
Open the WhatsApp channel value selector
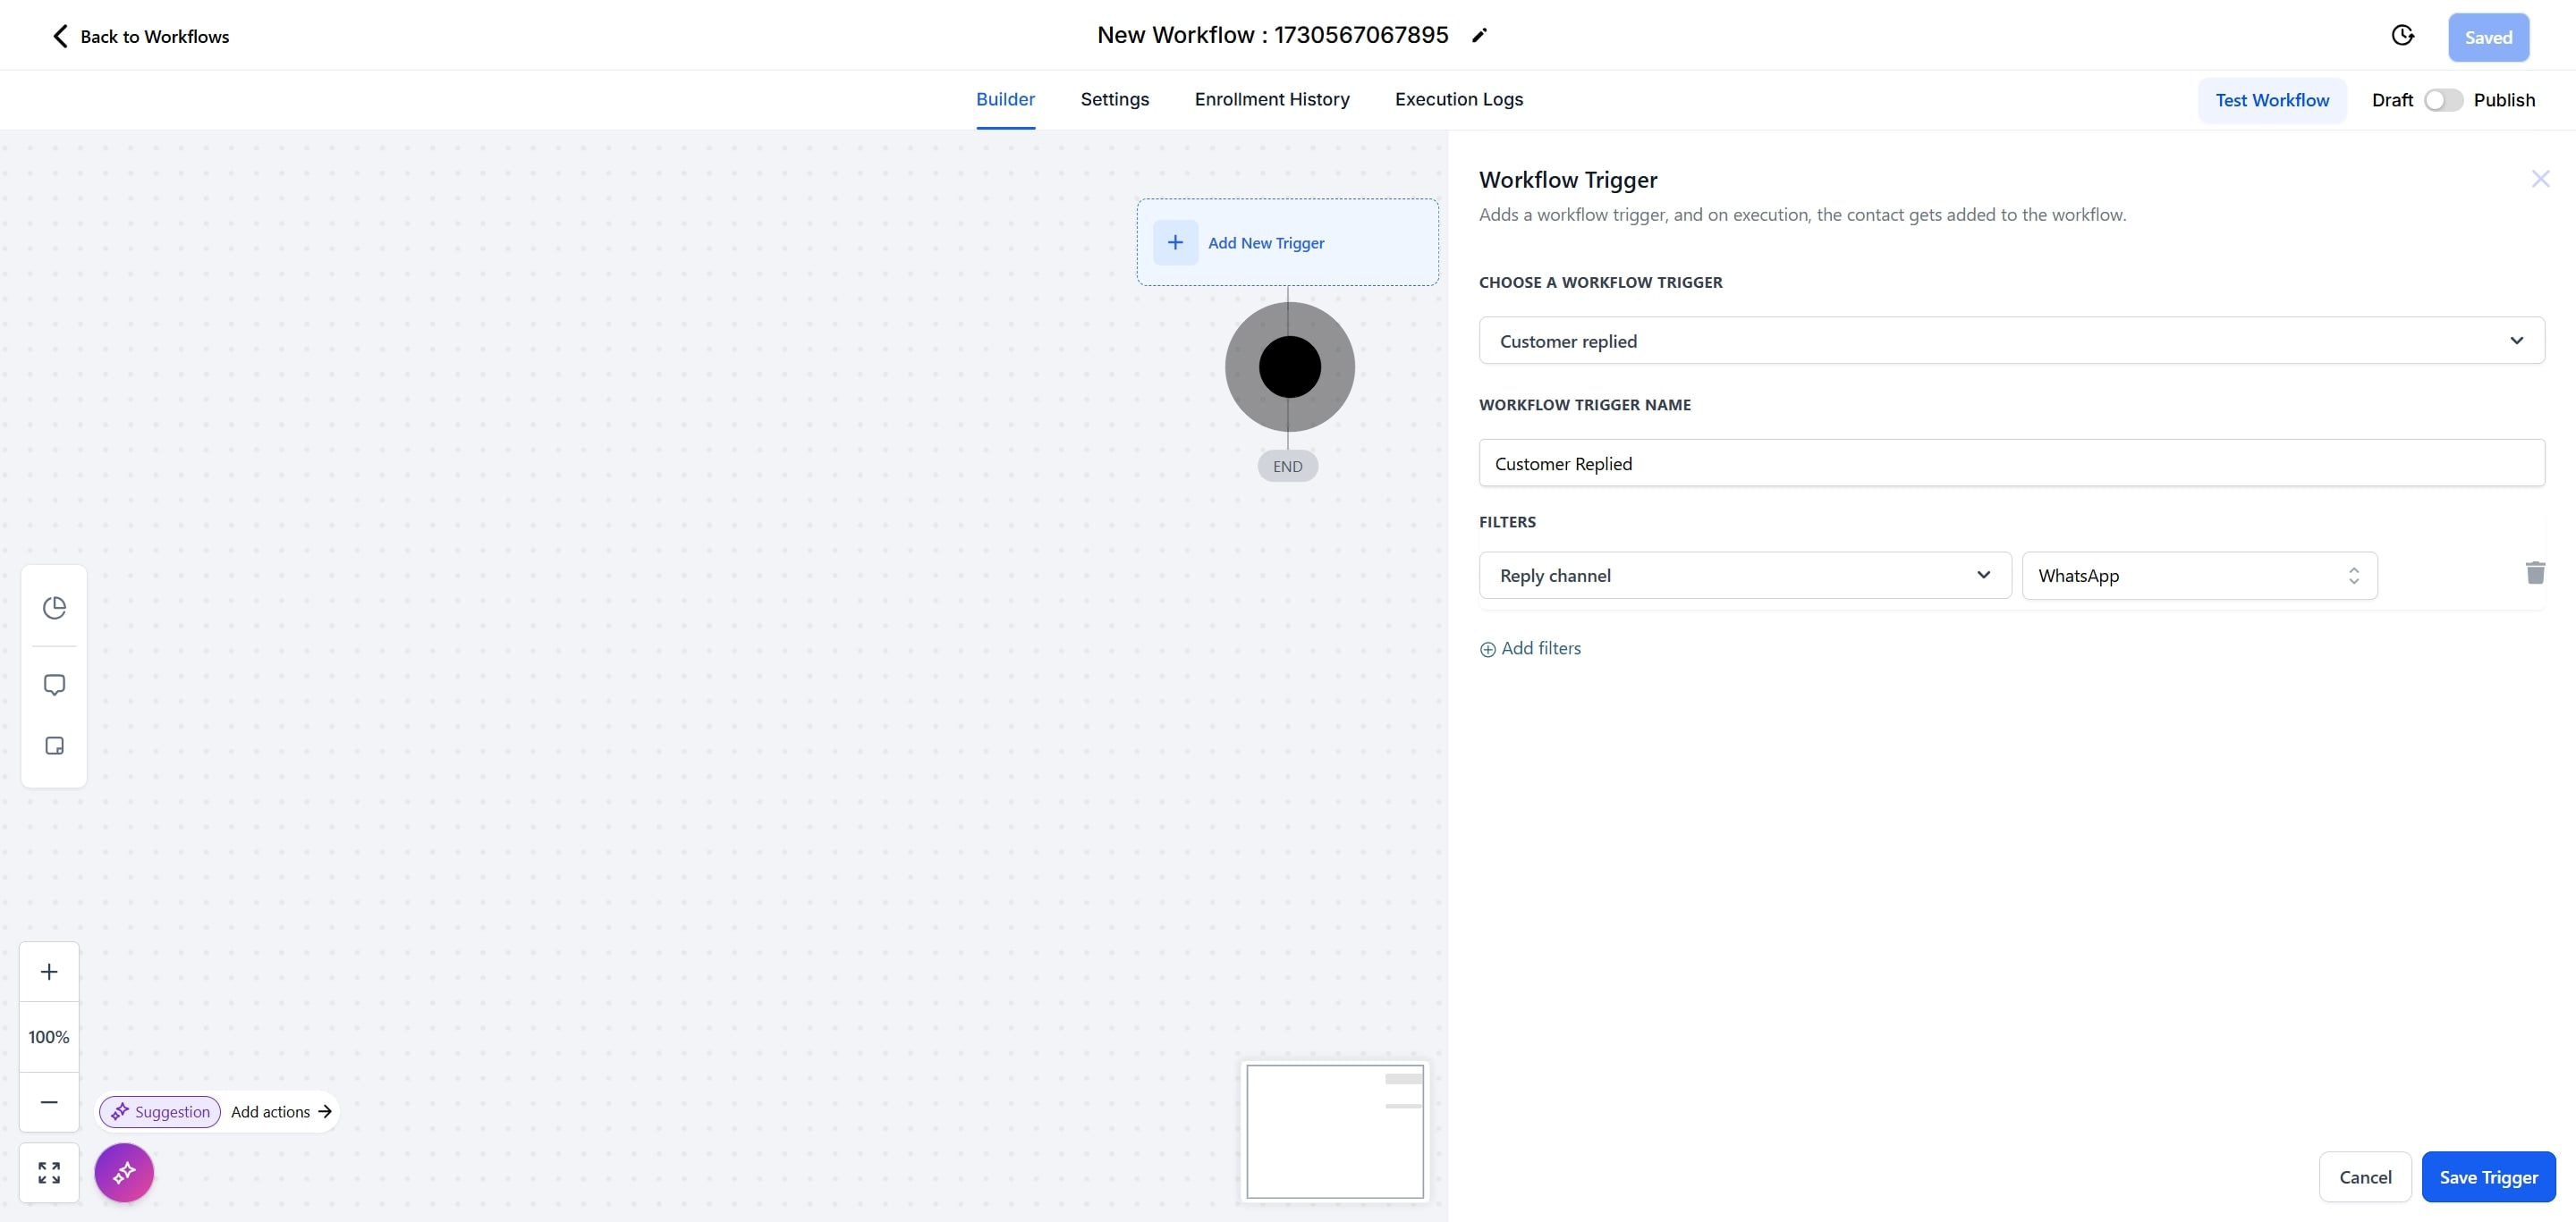click(2199, 576)
